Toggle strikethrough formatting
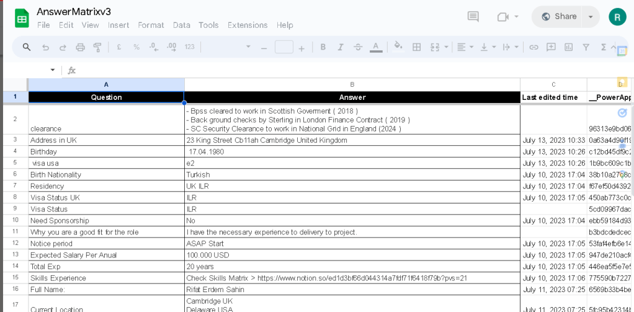 (x=358, y=47)
